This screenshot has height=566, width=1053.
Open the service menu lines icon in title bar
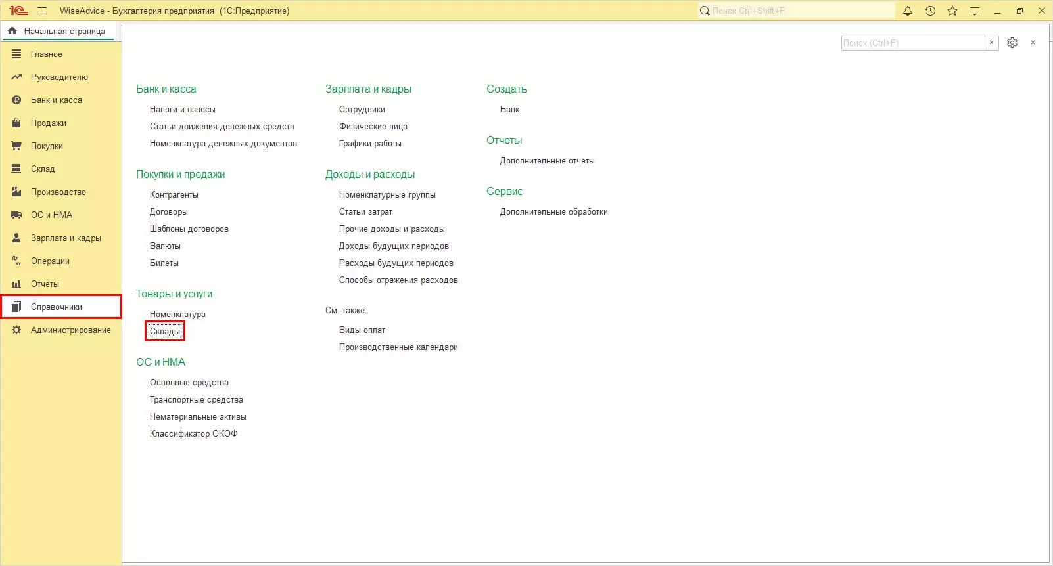click(x=975, y=11)
